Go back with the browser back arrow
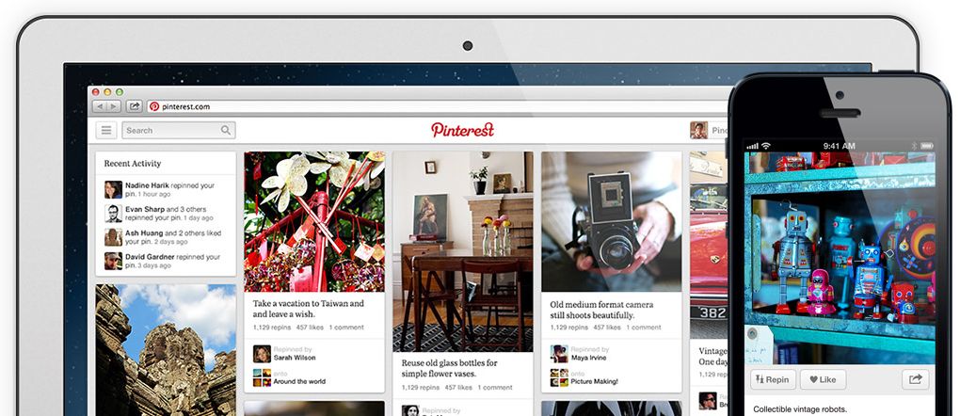Image resolution: width=960 pixels, height=416 pixels. click(99, 106)
